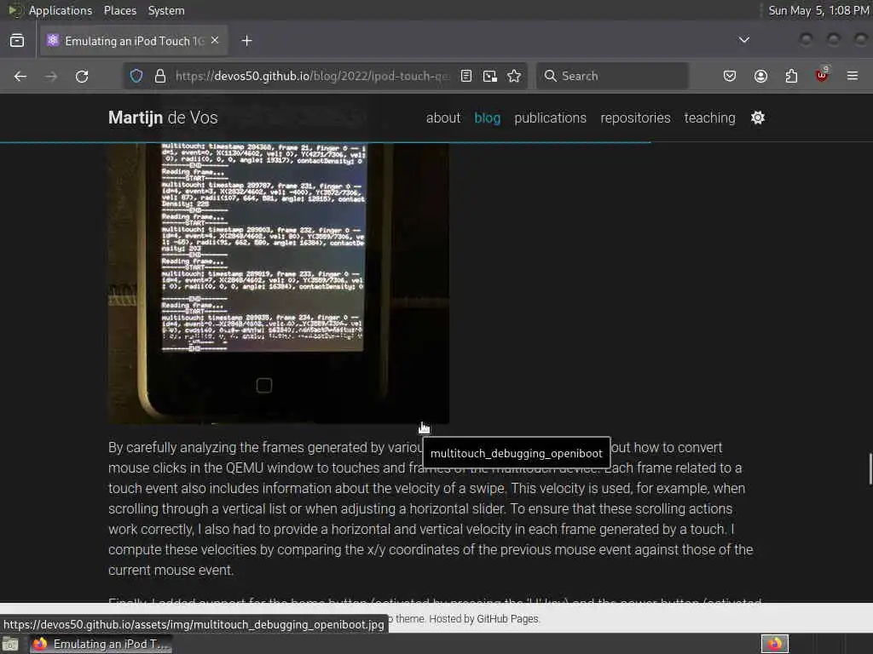Image resolution: width=873 pixels, height=654 pixels.
Task: Open the Pocket save icon
Action: click(x=730, y=76)
